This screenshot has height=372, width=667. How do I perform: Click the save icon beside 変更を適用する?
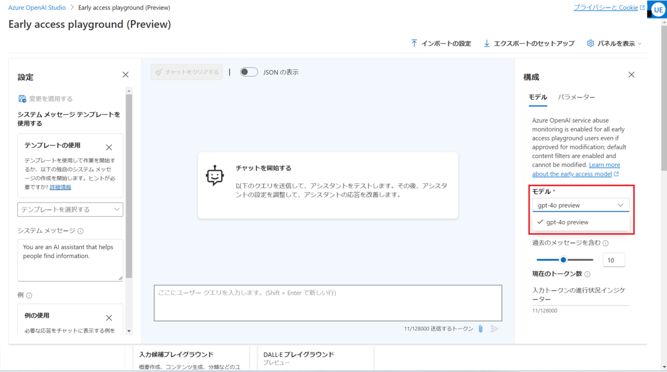click(x=22, y=99)
